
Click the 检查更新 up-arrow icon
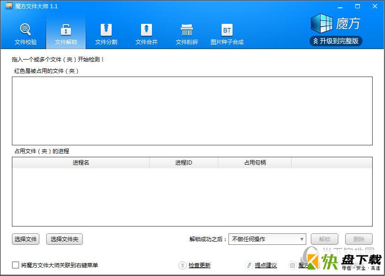pyautogui.click(x=183, y=265)
